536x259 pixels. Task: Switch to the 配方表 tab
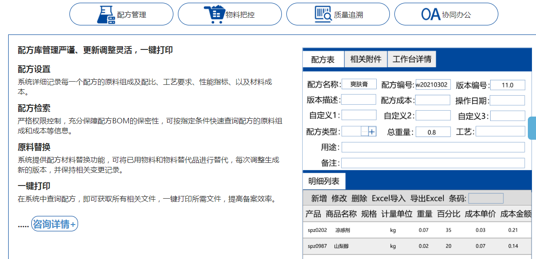323,59
